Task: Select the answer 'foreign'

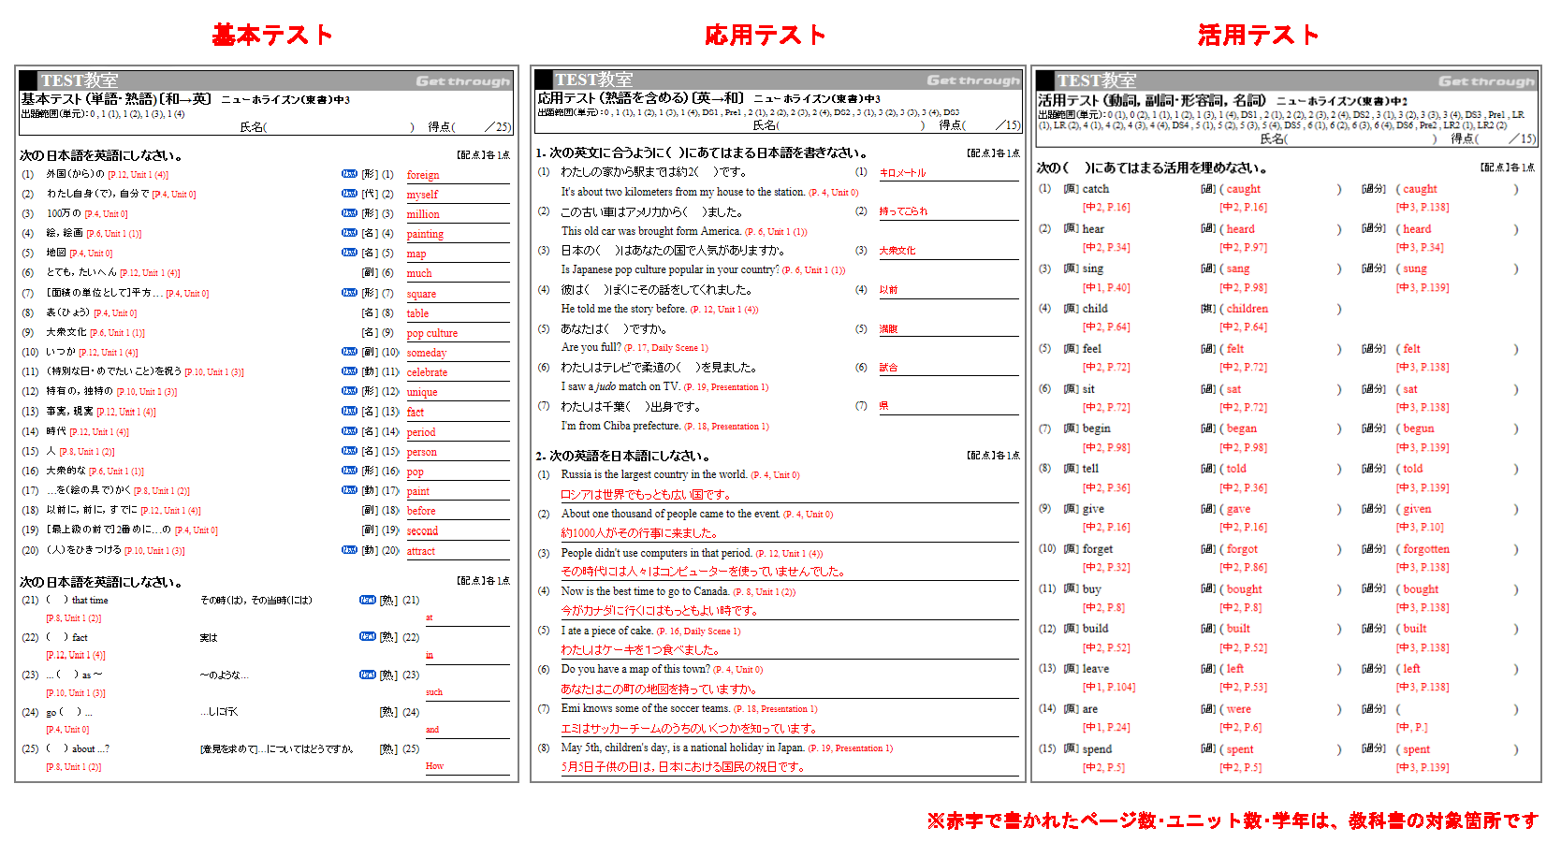Action: point(423,175)
